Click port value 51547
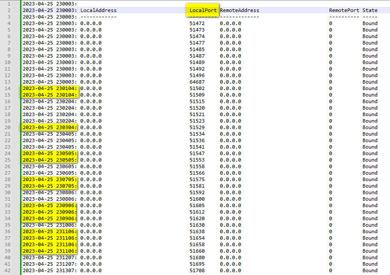 click(197, 153)
